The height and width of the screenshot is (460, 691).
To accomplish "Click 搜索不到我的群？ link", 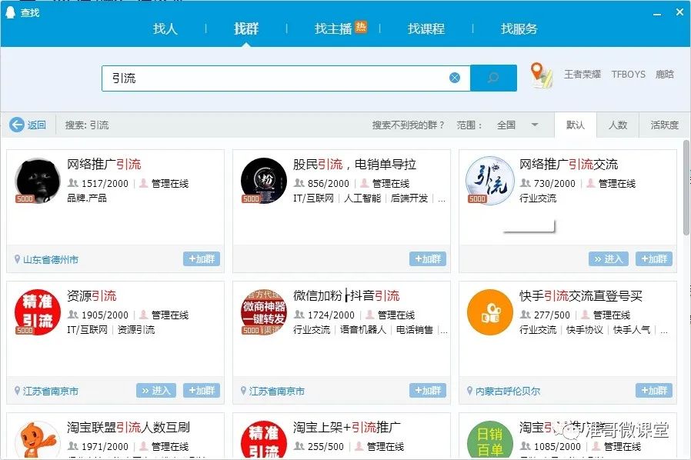I will pos(408,125).
